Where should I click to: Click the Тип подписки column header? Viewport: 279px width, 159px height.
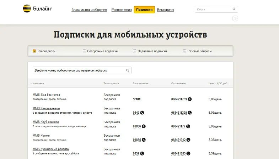(111, 83)
